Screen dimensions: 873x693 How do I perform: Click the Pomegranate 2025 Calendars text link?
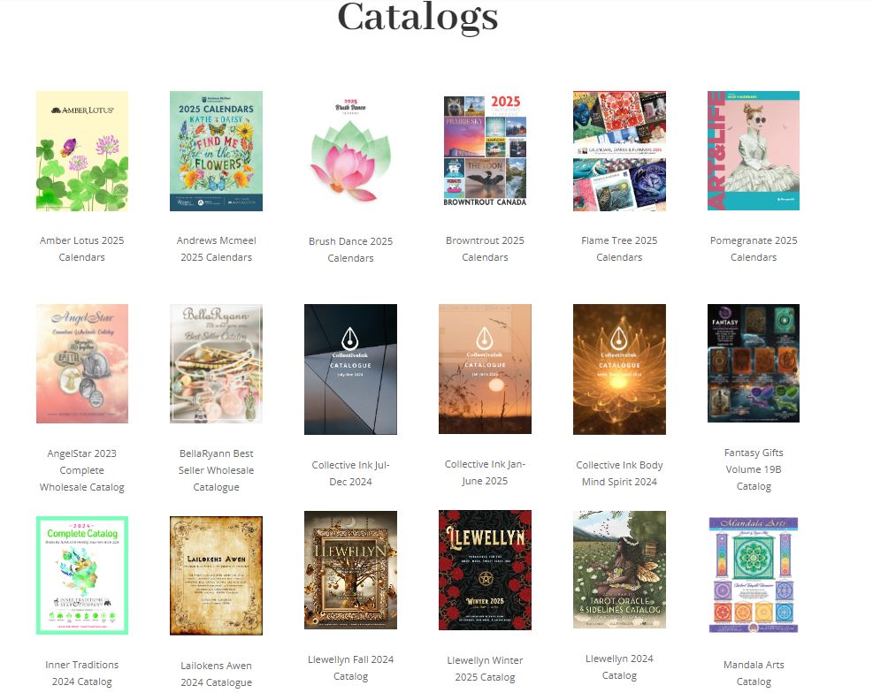[x=754, y=248]
